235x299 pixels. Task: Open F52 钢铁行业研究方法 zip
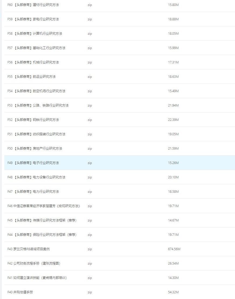33,120
